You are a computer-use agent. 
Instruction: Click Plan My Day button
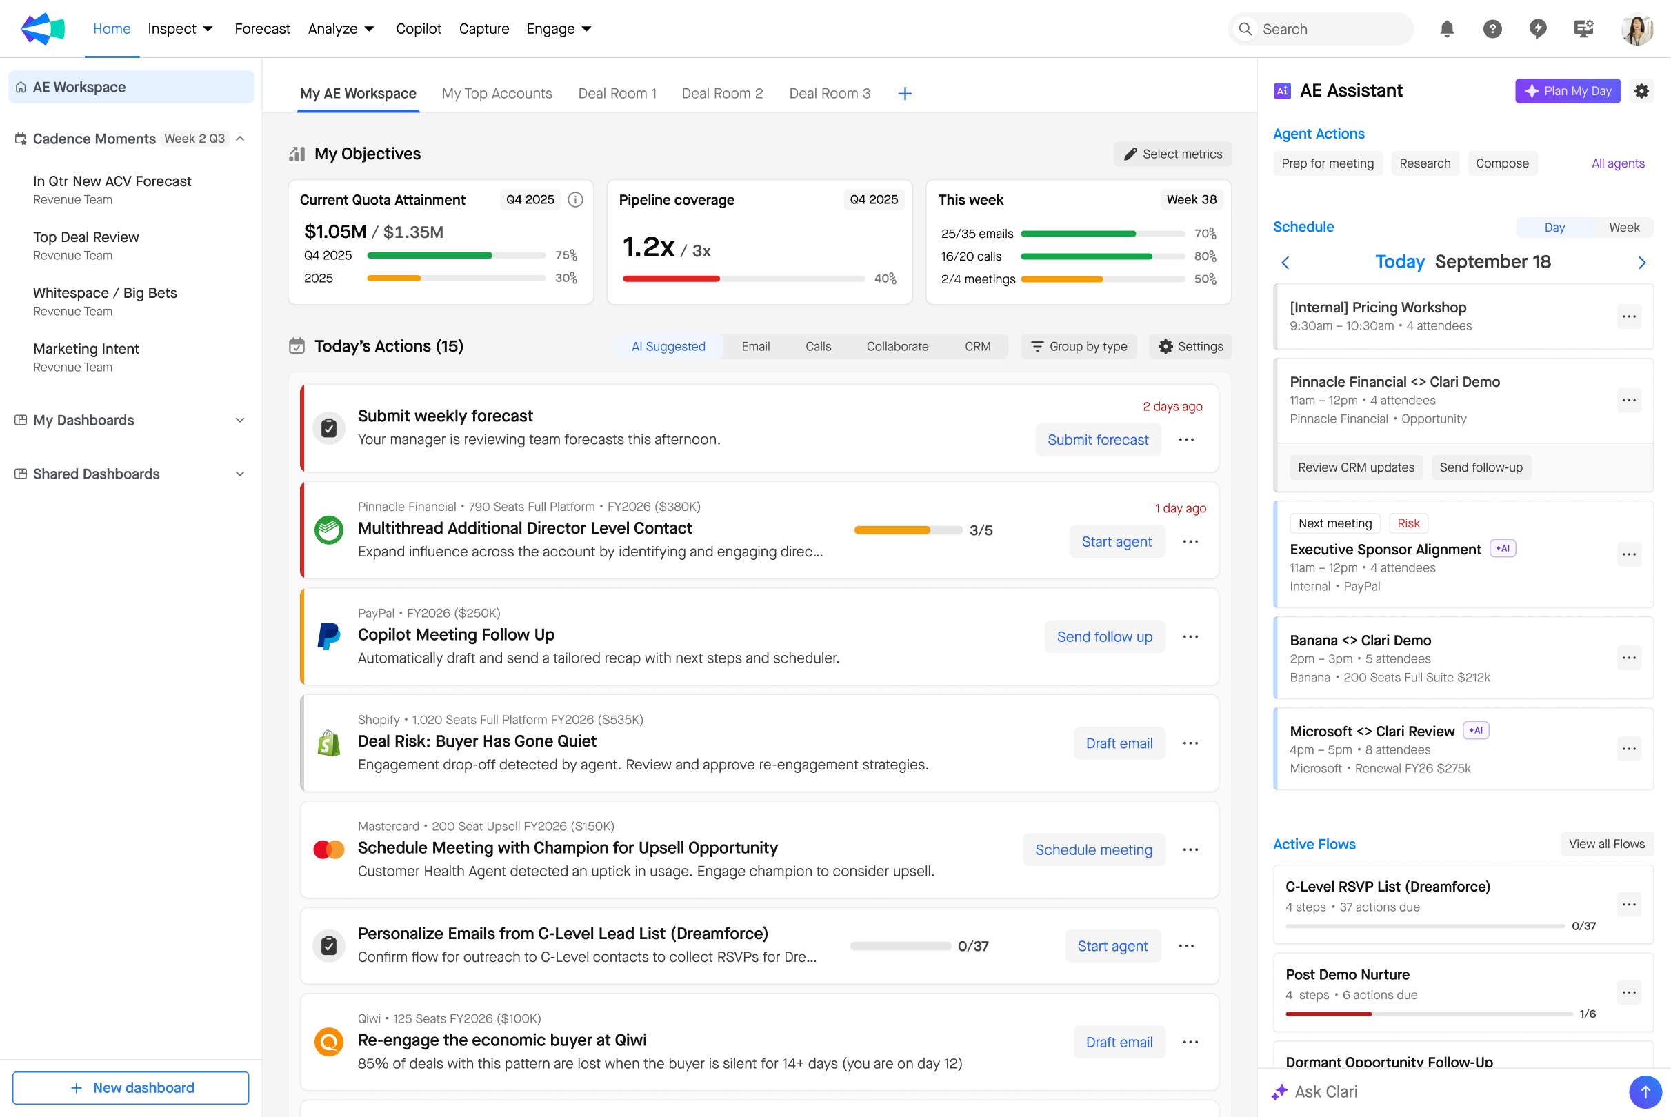1568,90
